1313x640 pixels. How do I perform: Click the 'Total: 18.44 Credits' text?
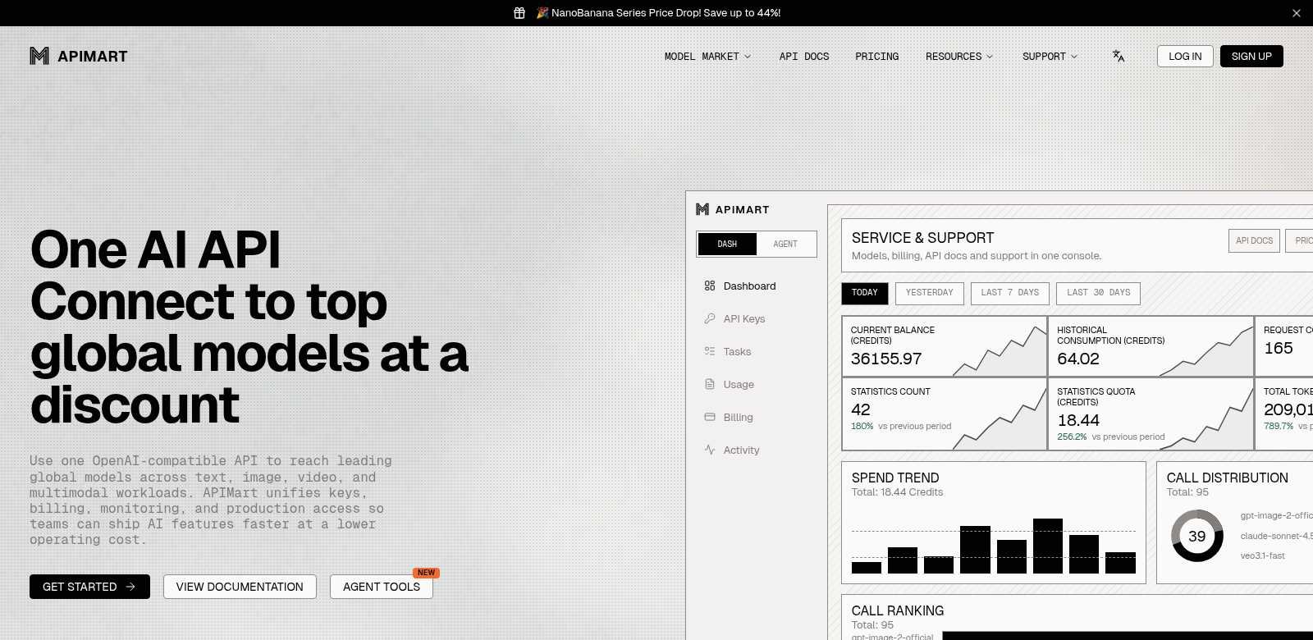click(x=898, y=492)
